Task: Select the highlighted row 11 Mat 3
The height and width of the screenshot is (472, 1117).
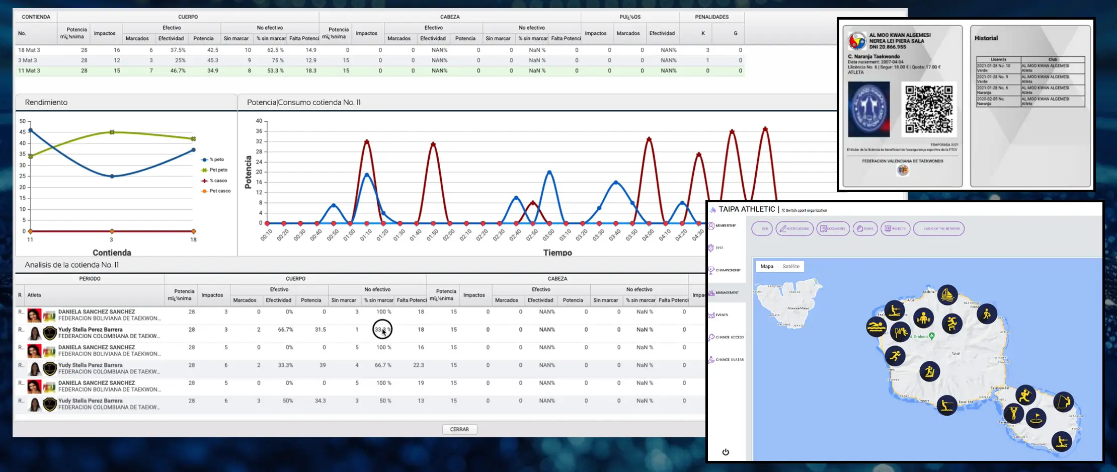Action: tap(380, 71)
